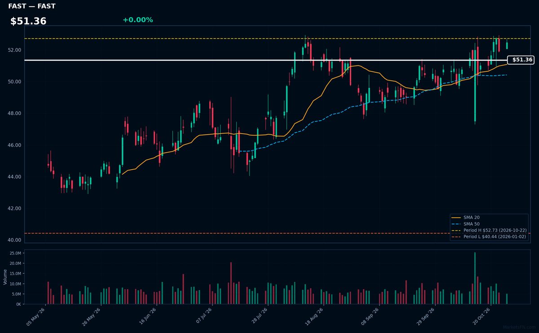539x333 pixels.
Task: Click the 10.0M volume axis label
Action: pos(16,284)
